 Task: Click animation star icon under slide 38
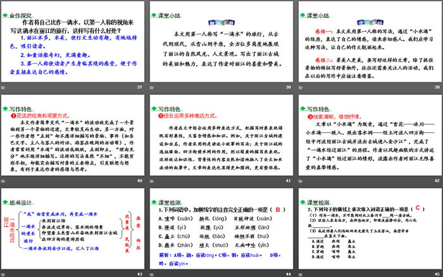click(152, 87)
